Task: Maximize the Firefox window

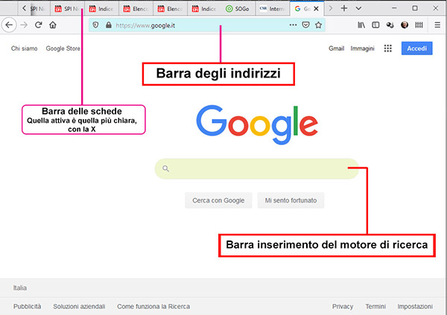Action: tap(415, 8)
